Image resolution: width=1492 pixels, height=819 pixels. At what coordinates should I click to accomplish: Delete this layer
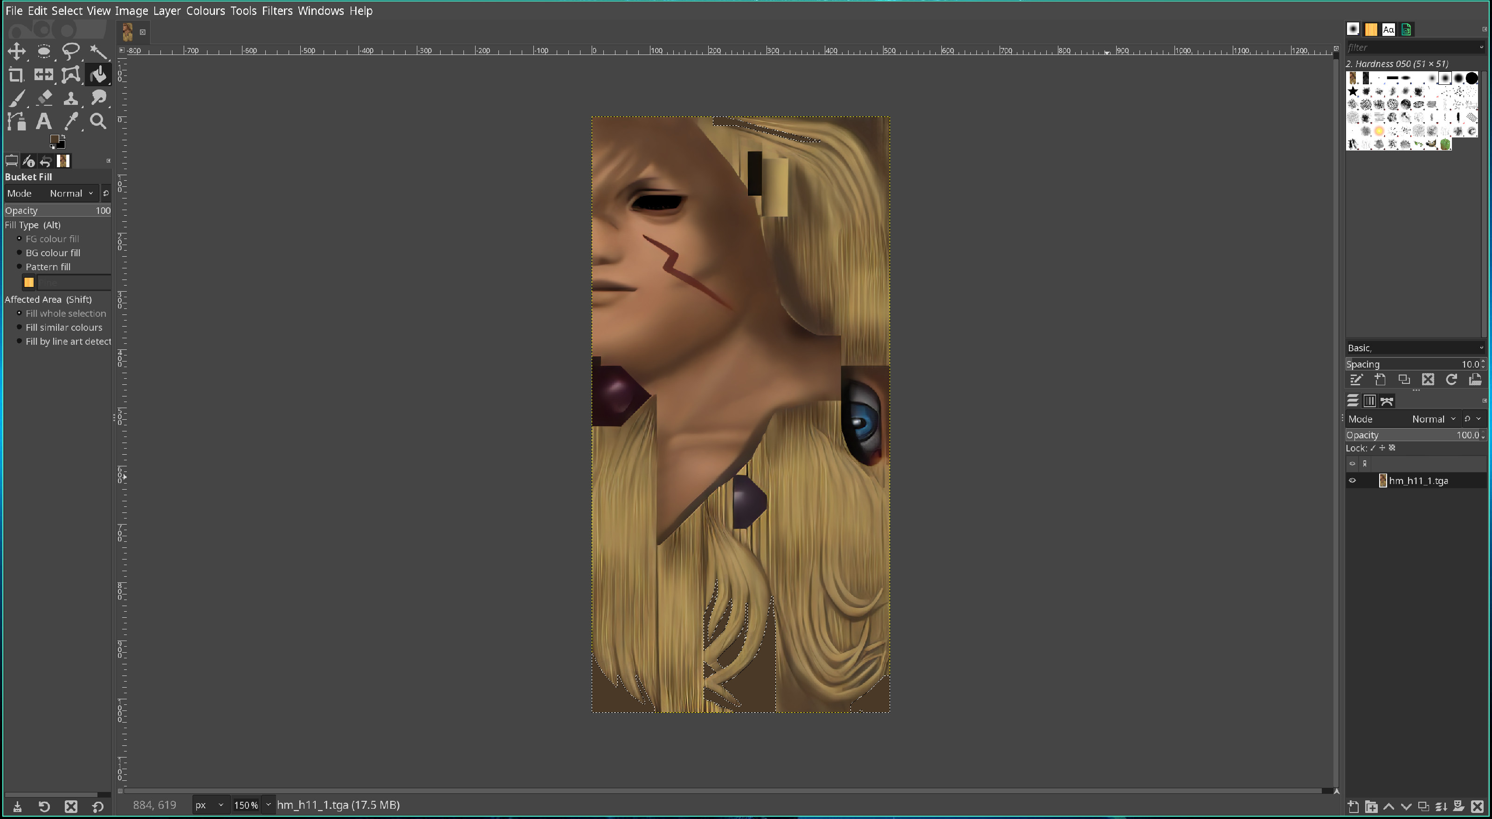click(1477, 806)
